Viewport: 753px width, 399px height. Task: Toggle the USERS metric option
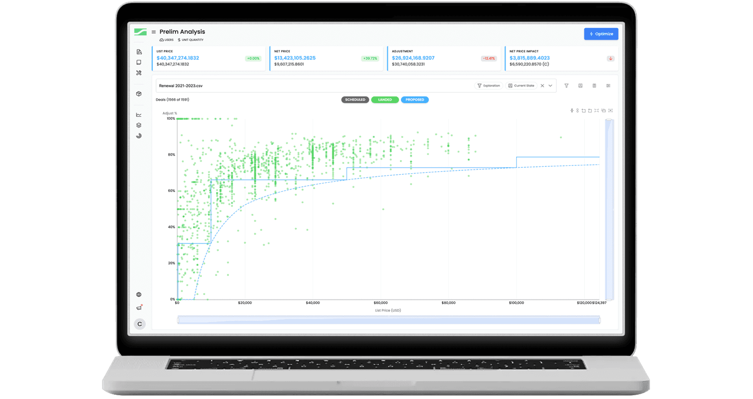tap(167, 40)
